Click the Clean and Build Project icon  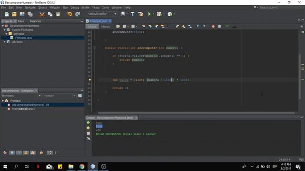141,14
